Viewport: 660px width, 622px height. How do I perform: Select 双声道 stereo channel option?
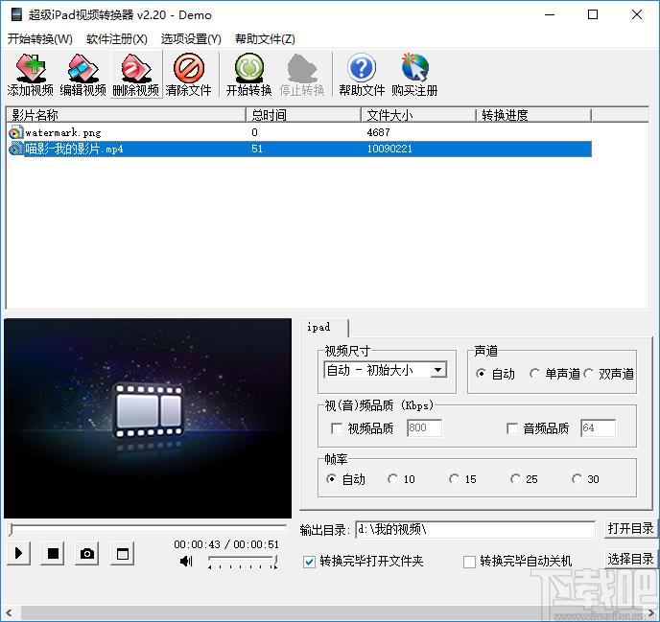(588, 374)
